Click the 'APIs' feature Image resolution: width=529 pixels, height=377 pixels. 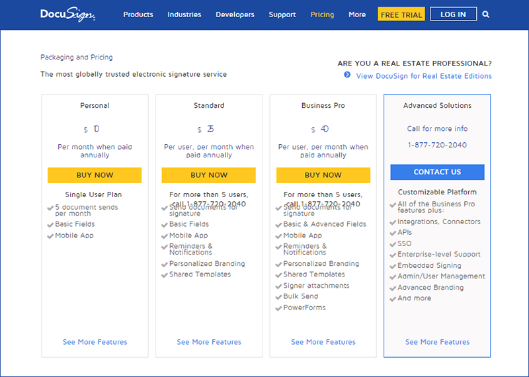pos(405,233)
